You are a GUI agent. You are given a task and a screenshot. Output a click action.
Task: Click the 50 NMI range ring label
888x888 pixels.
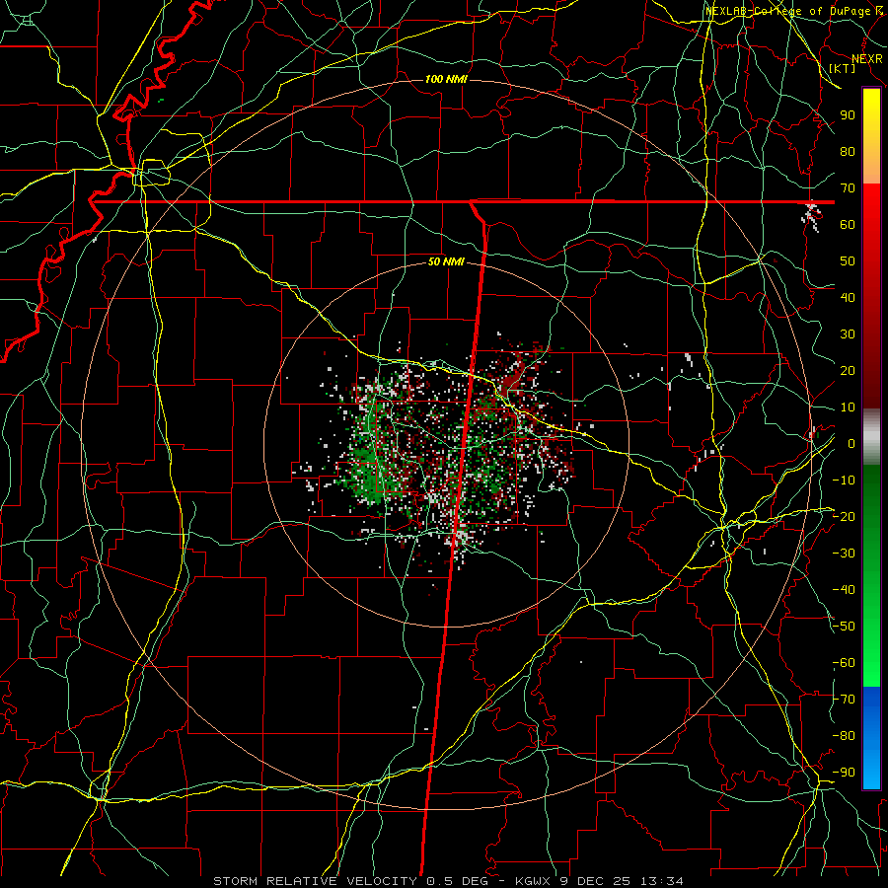click(446, 261)
